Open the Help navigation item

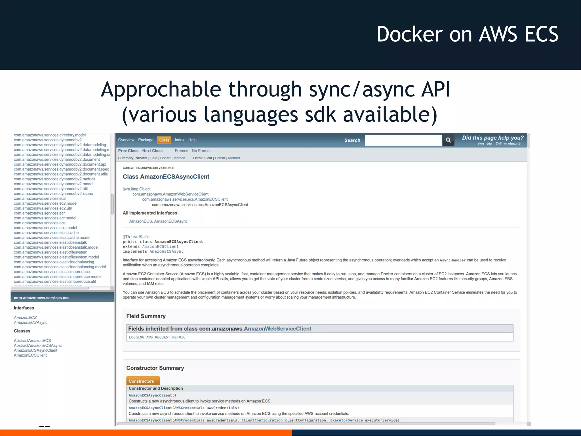[x=192, y=140]
